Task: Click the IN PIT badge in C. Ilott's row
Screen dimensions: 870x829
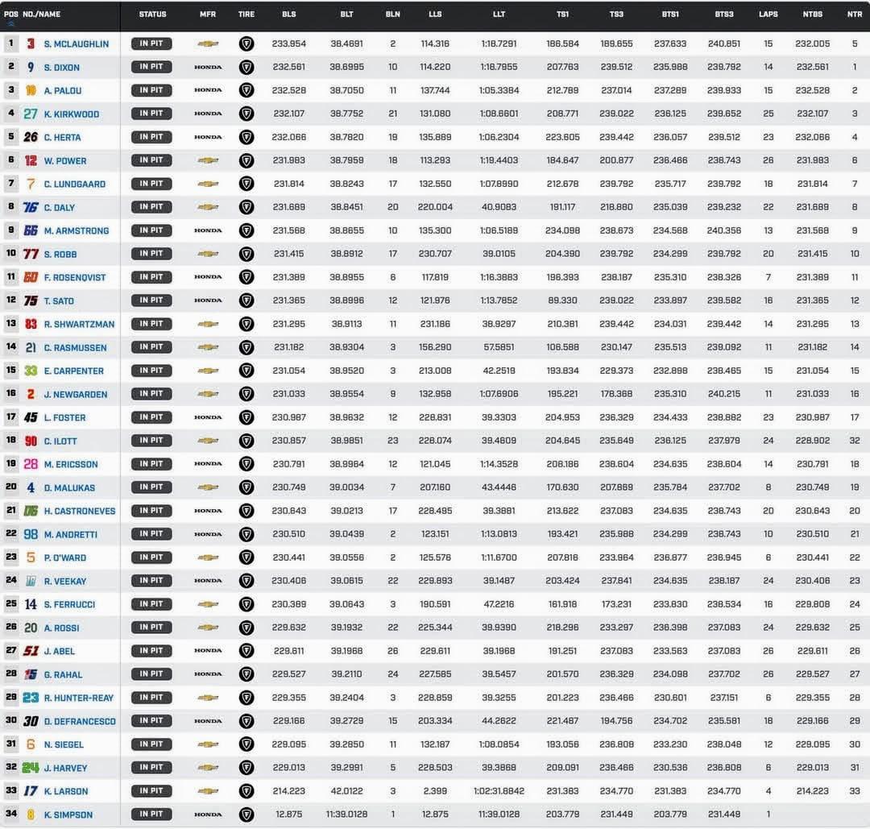Action: [151, 441]
